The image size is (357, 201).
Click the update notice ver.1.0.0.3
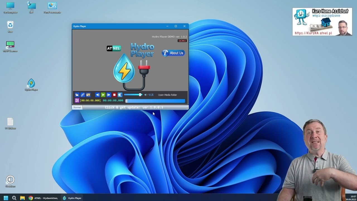(x=134, y=107)
